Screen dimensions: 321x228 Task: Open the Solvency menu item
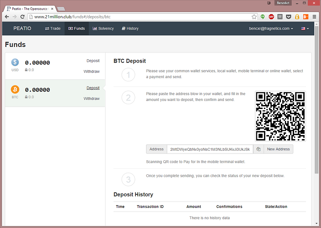103,28
